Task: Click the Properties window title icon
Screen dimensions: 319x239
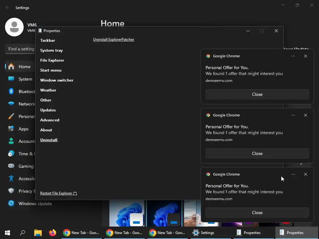Action: (40, 31)
